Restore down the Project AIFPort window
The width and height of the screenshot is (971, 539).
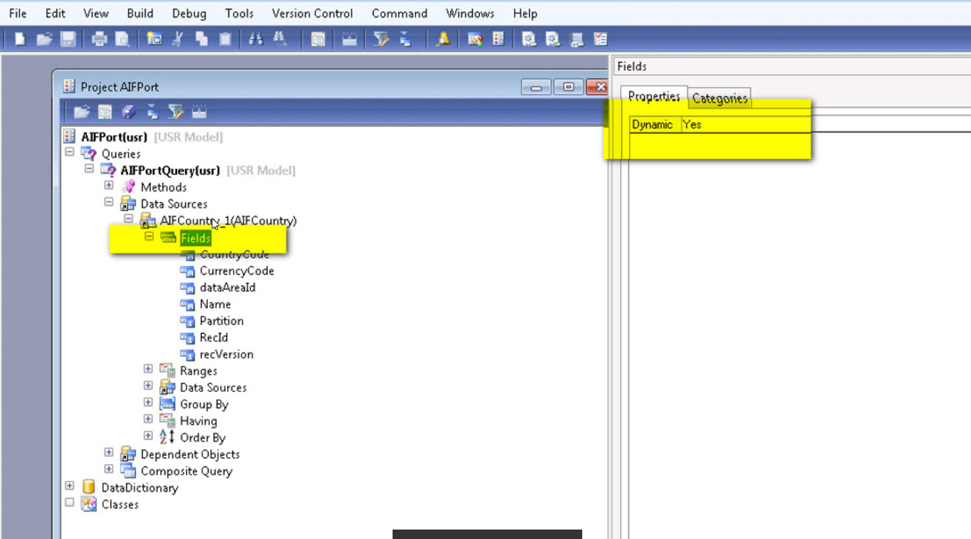point(568,87)
